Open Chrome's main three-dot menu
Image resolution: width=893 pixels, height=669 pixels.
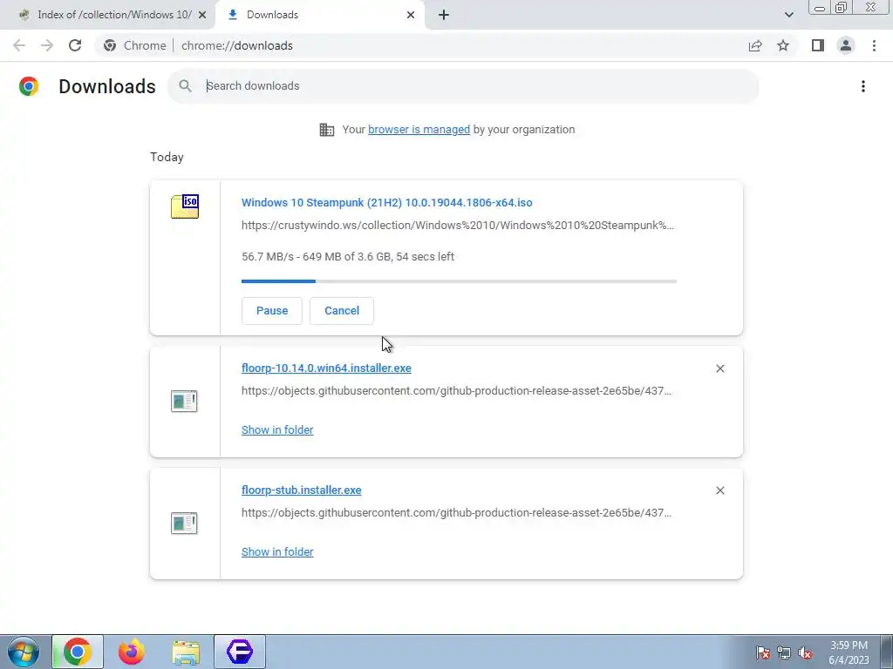coord(874,45)
